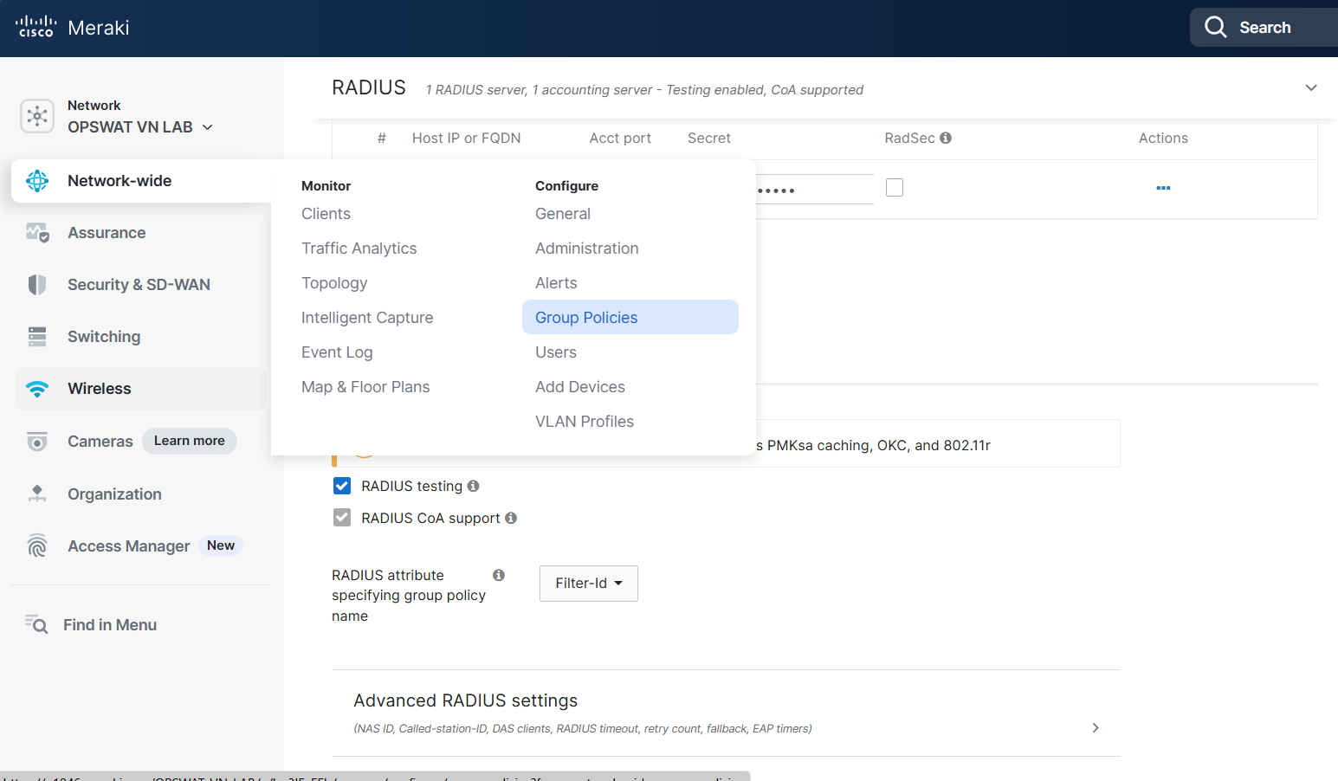Click the Cameras icon in sidebar

(x=37, y=442)
